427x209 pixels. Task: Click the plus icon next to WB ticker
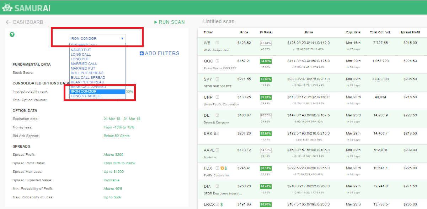point(217,43)
